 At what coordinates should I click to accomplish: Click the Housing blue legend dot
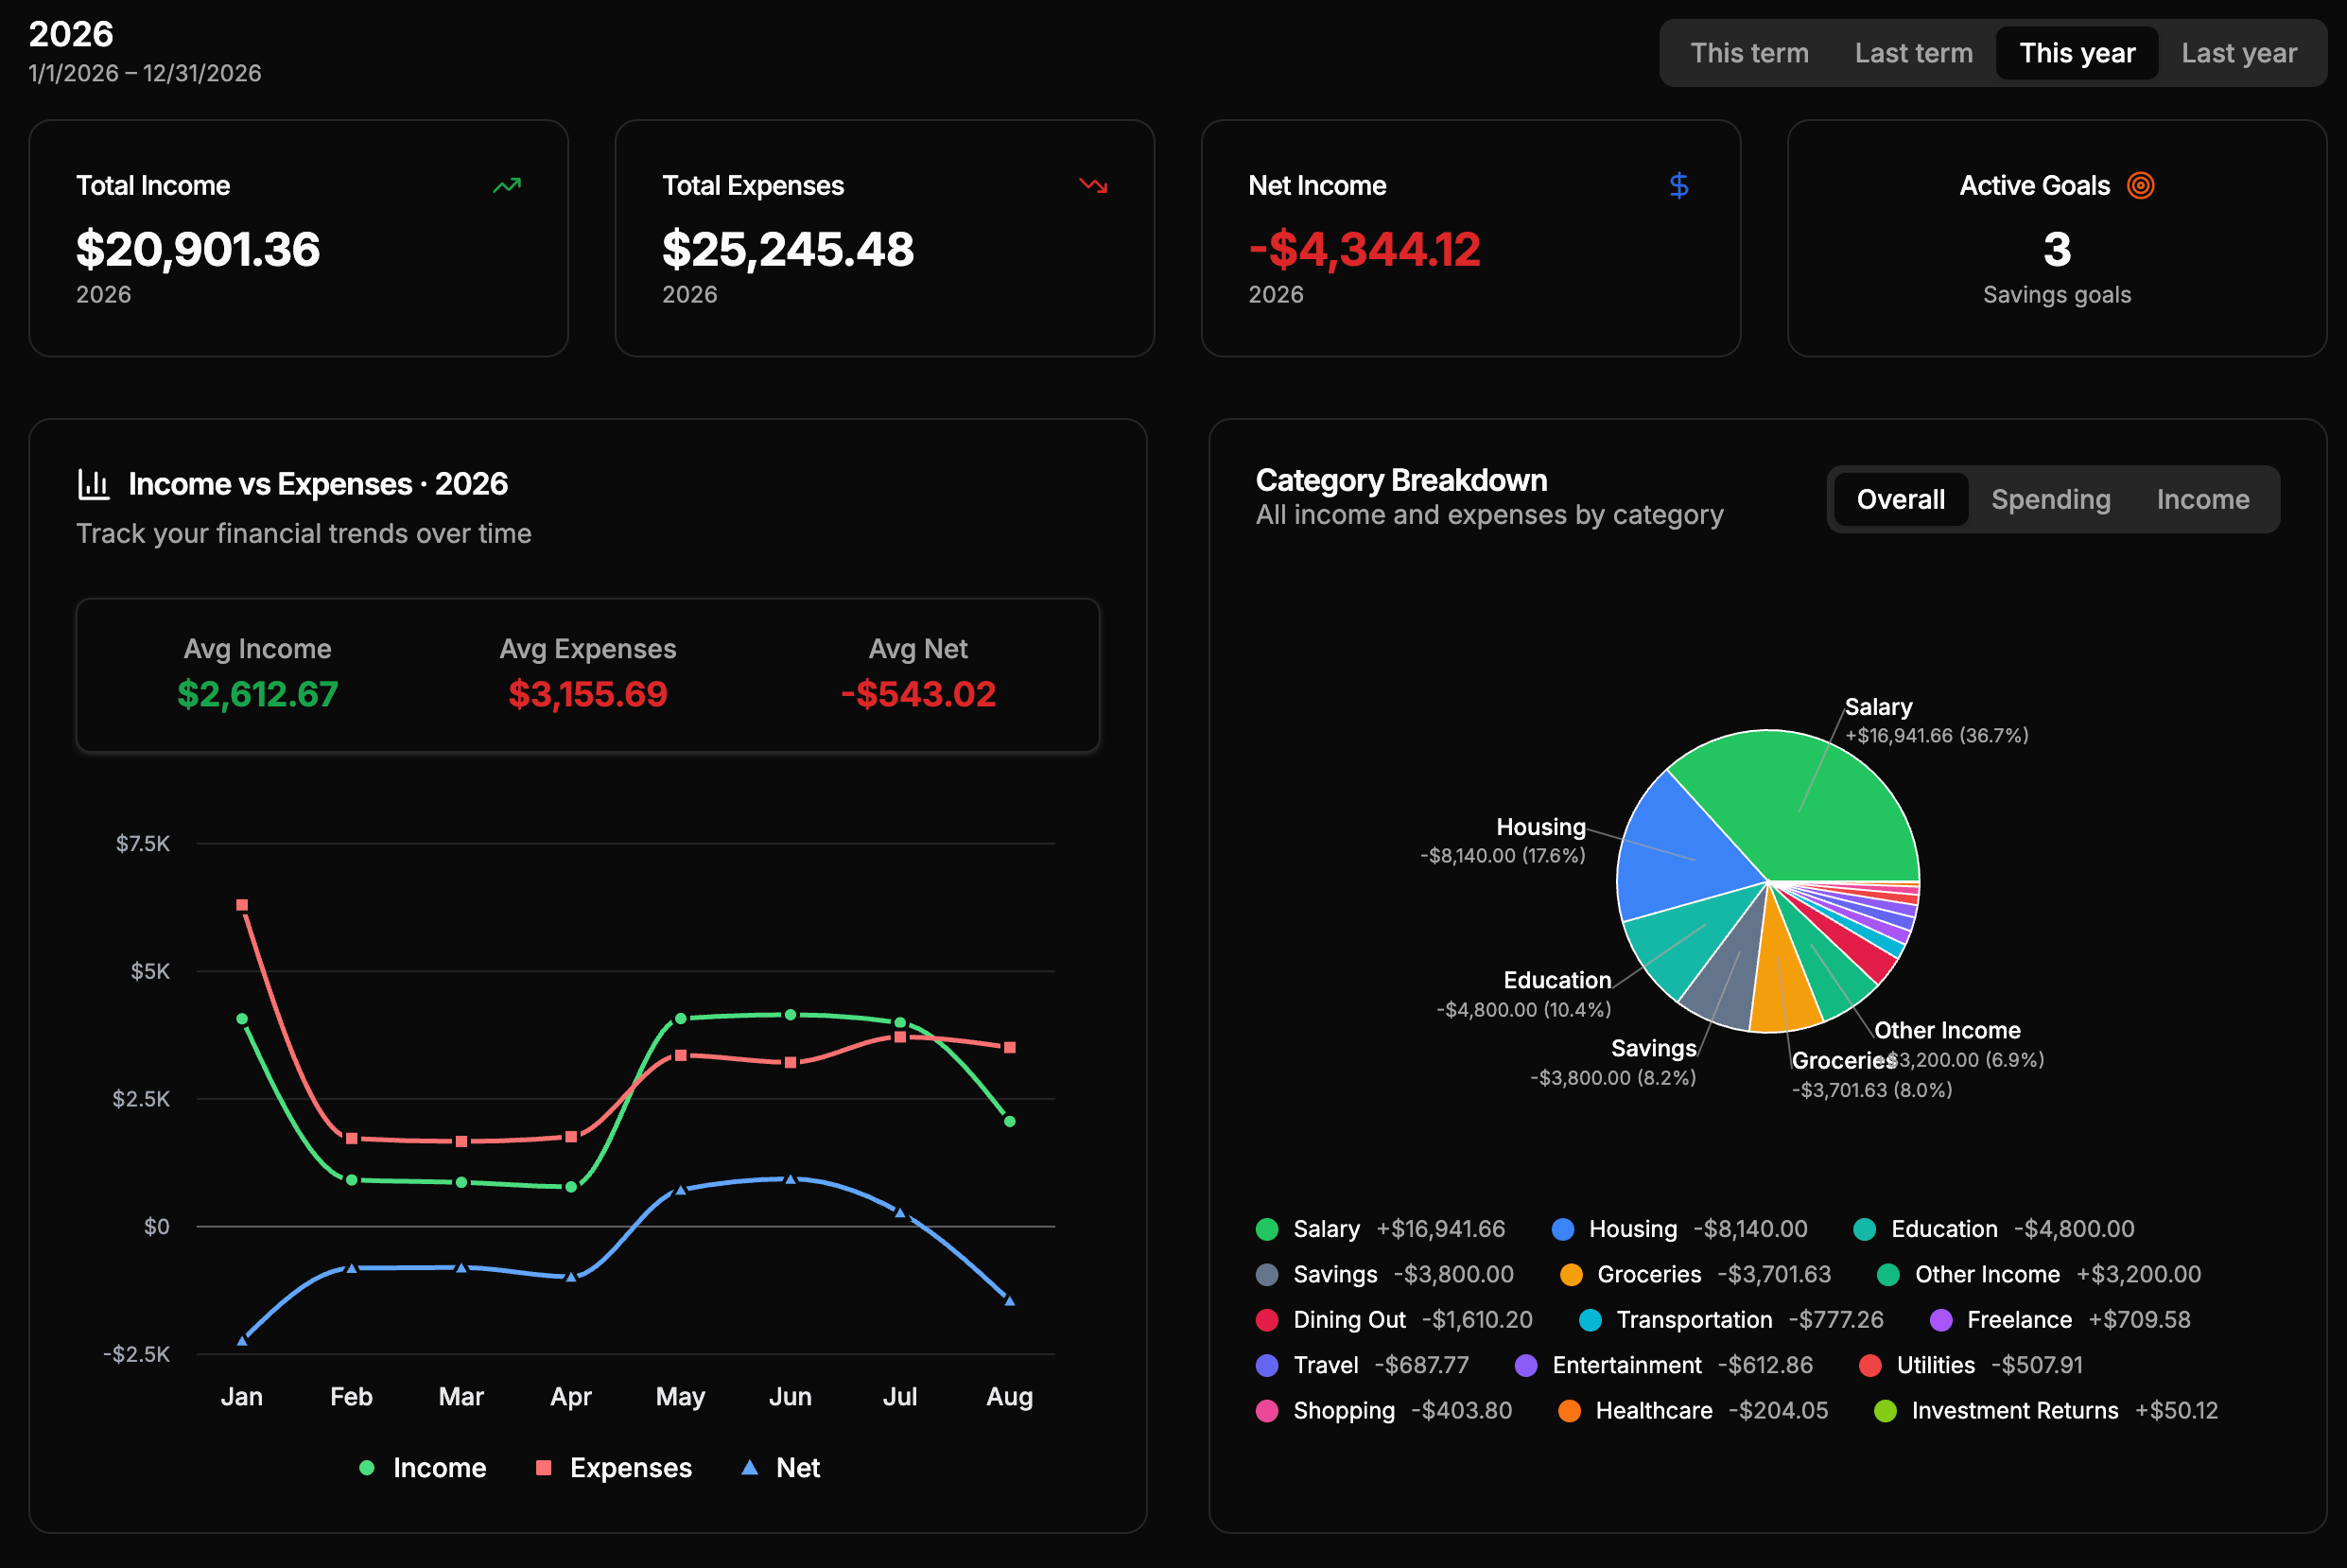coord(1562,1229)
